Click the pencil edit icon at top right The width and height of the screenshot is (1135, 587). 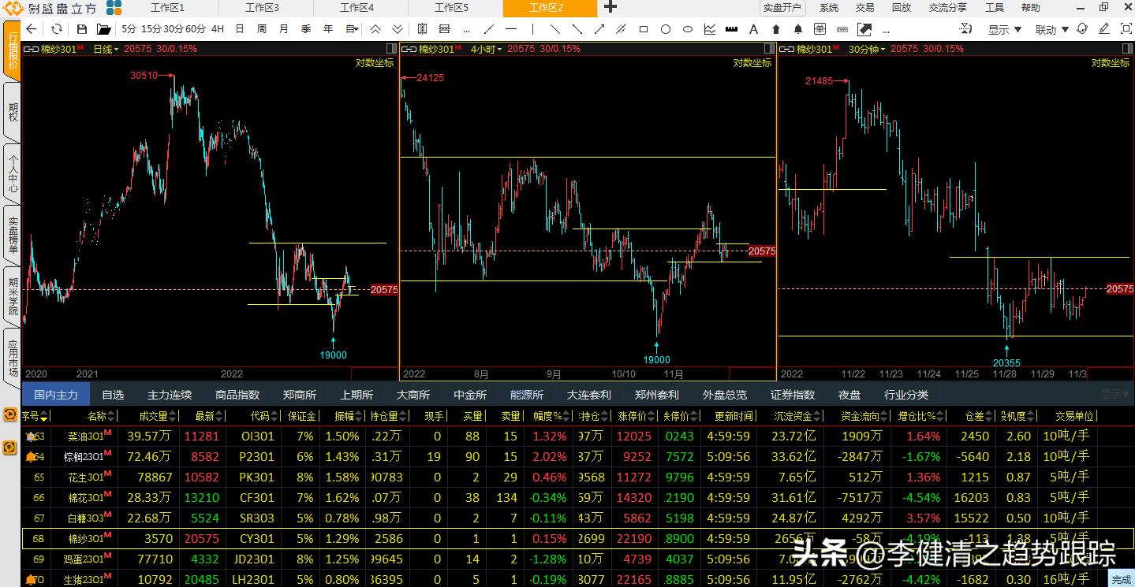tap(1104, 28)
